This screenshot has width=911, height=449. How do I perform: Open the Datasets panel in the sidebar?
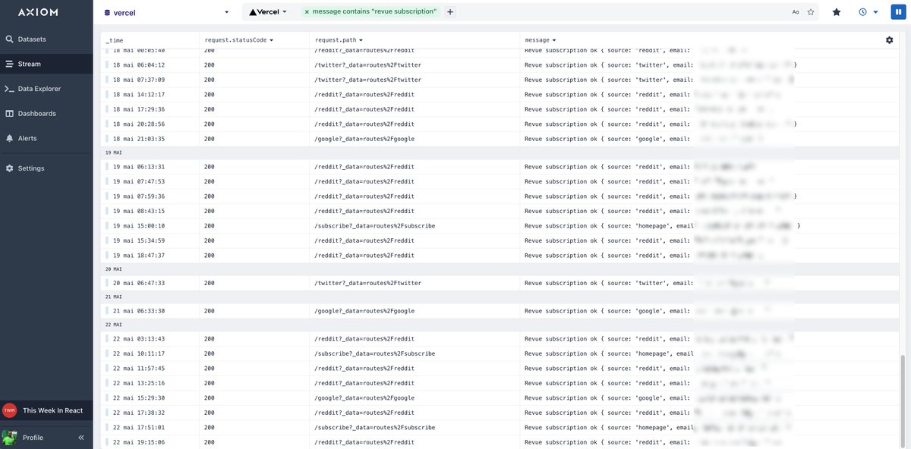click(30, 39)
